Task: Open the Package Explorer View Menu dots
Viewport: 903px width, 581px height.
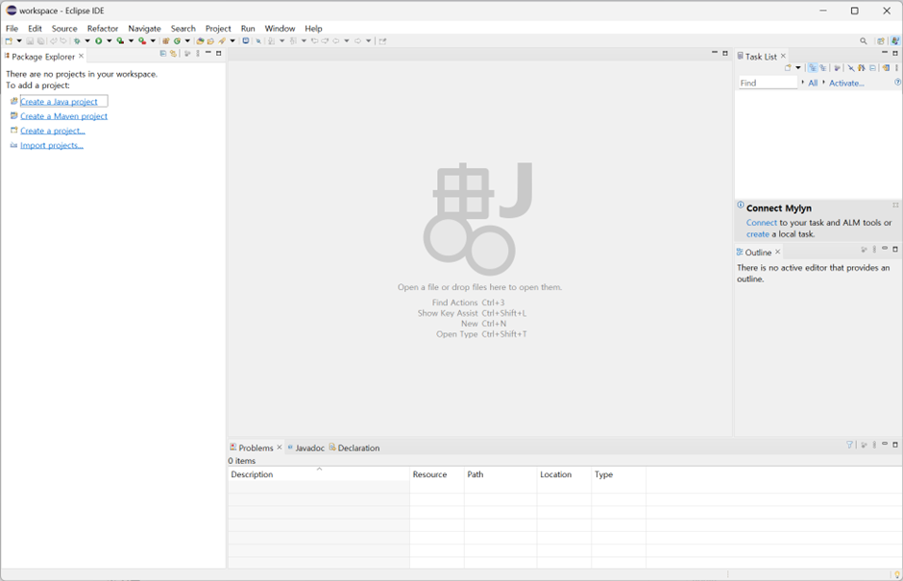Action: pyautogui.click(x=198, y=54)
